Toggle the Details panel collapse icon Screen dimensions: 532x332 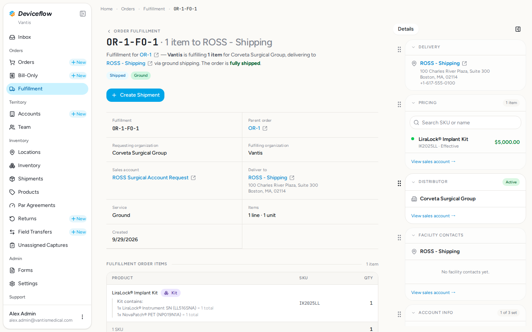point(518,29)
